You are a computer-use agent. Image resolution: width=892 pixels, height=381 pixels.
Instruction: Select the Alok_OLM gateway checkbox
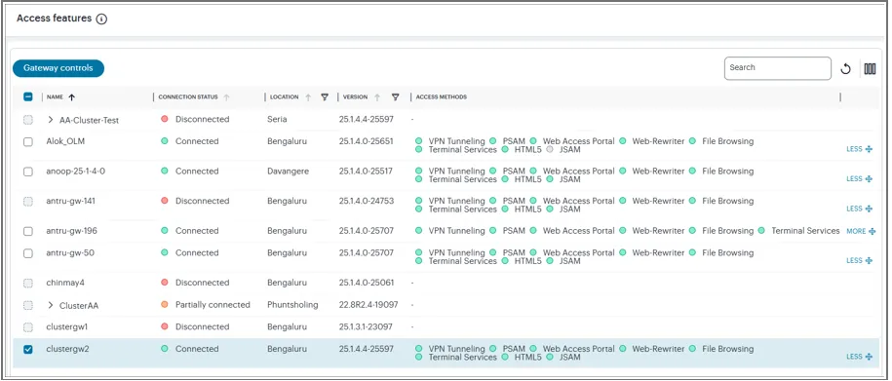coord(28,141)
